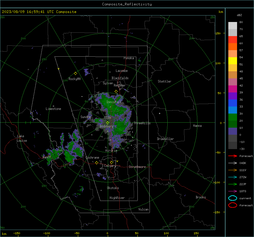Click the Strathmore town label
This screenshot has height=237, width=254.
click(x=137, y=167)
